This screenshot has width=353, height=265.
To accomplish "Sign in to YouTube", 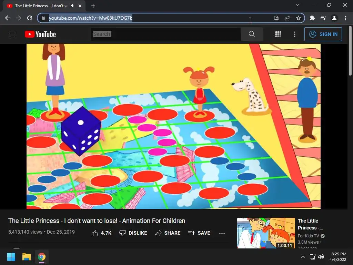I will tap(323, 34).
